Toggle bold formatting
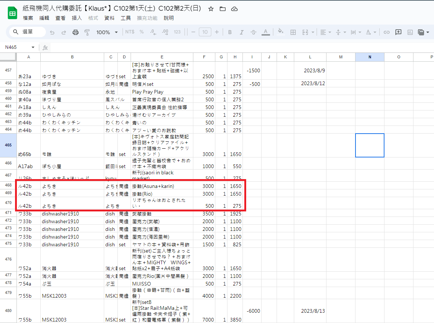The height and width of the screenshot is (323, 434). coord(230,32)
